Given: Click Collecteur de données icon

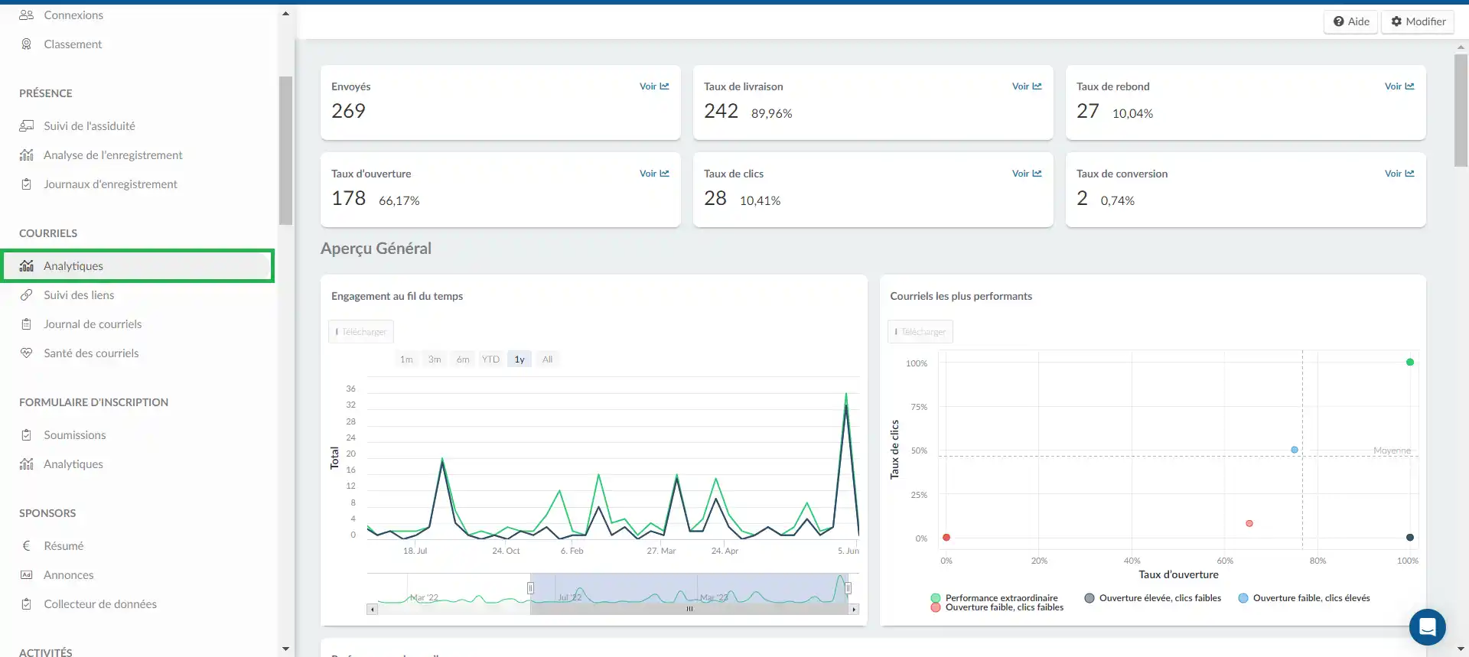Looking at the screenshot, I should (x=26, y=604).
